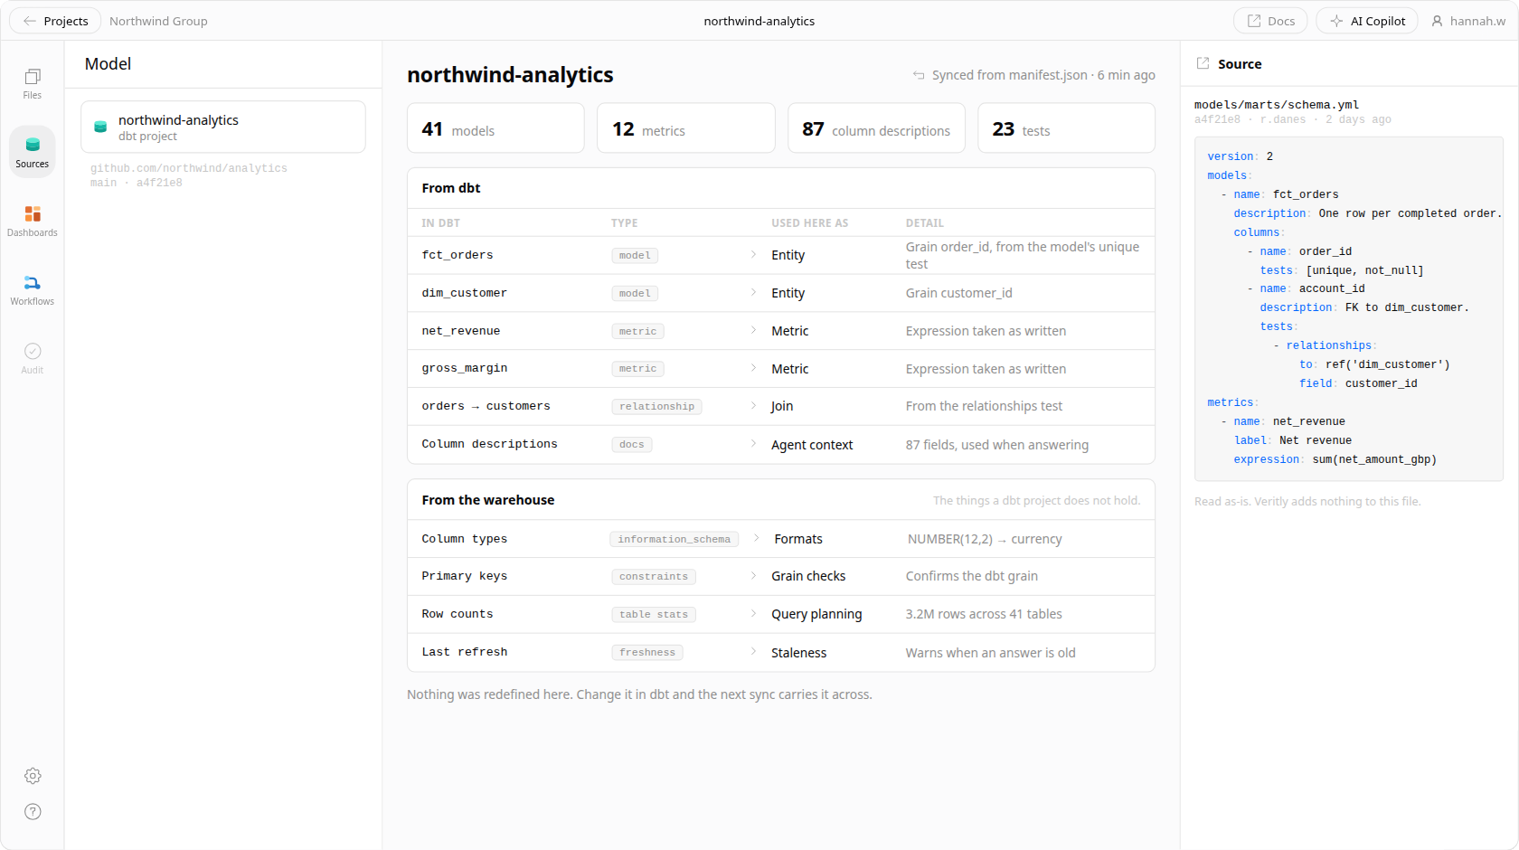This screenshot has width=1519, height=850.
Task: Expand the fct_orders row chevron
Action: click(753, 255)
